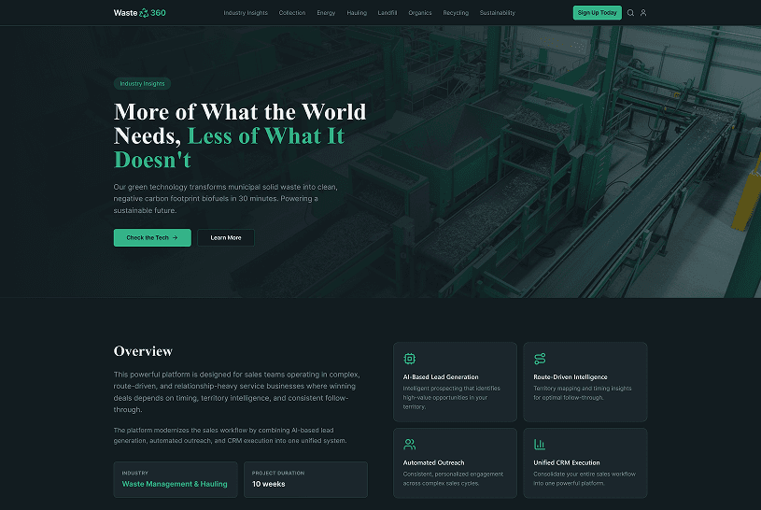This screenshot has width=761, height=510.
Task: Click arrow icon in Check the Tech button
Action: pyautogui.click(x=175, y=238)
